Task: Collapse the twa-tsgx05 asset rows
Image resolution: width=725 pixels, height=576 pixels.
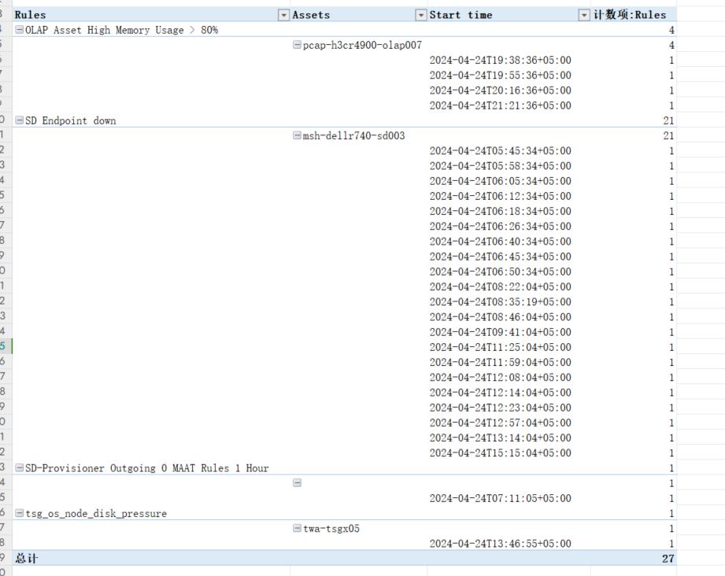Action: pyautogui.click(x=297, y=529)
